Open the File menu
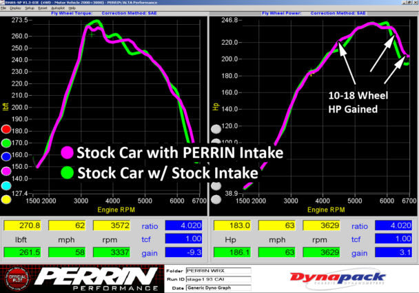 pyautogui.click(x=4, y=8)
